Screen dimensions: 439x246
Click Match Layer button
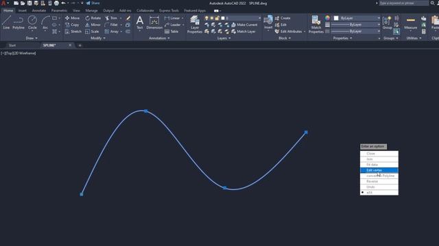[244, 31]
